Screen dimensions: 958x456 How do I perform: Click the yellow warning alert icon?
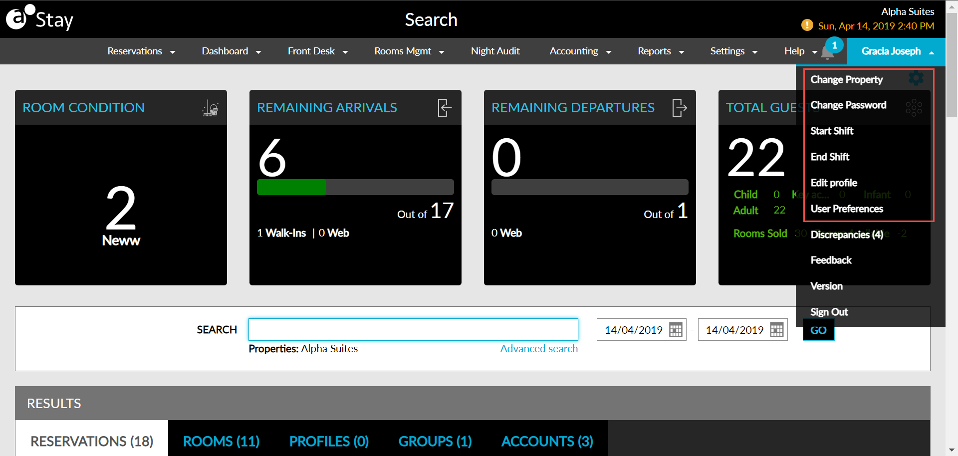pyautogui.click(x=806, y=25)
